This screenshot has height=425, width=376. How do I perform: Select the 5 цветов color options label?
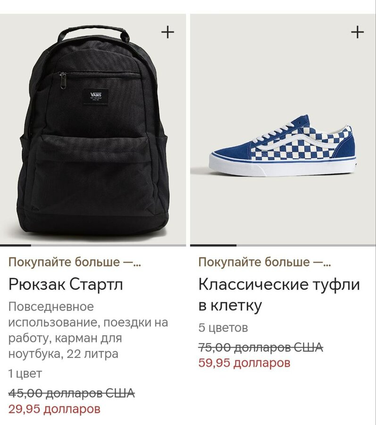[x=223, y=328]
